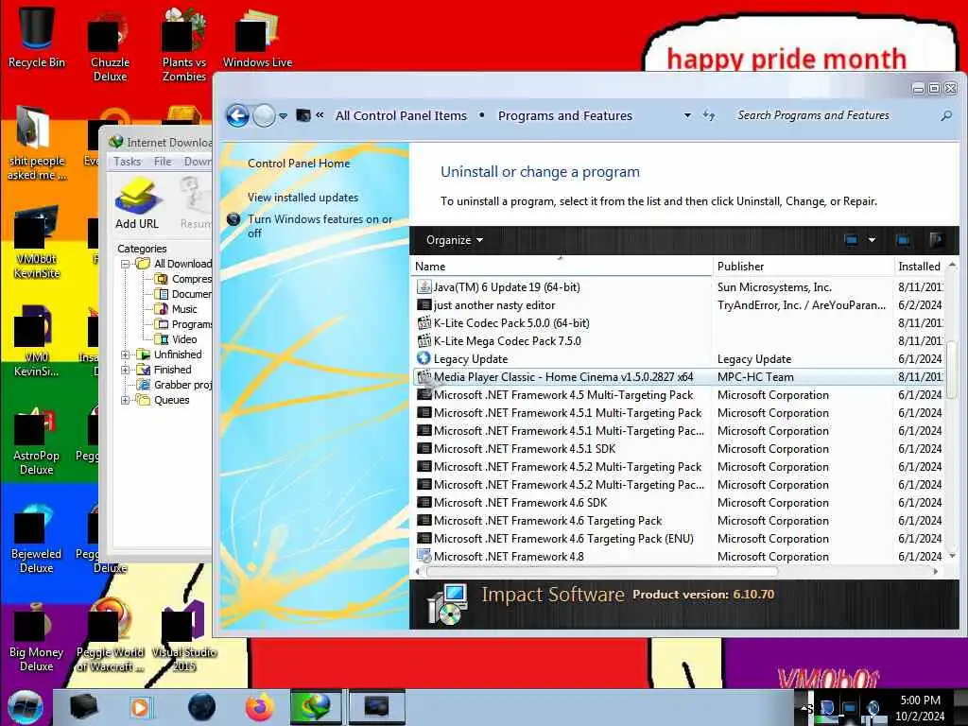The image size is (968, 726).
Task: Open View installed updates link
Action: [x=302, y=198]
